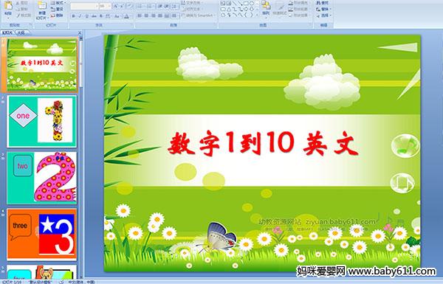443x284 pixels.
Task: Toggle italic formatting
Action: (x=80, y=16)
